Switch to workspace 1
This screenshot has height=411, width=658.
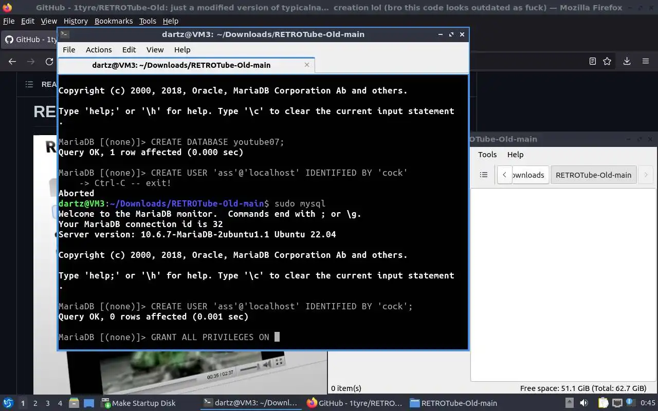[23, 403]
